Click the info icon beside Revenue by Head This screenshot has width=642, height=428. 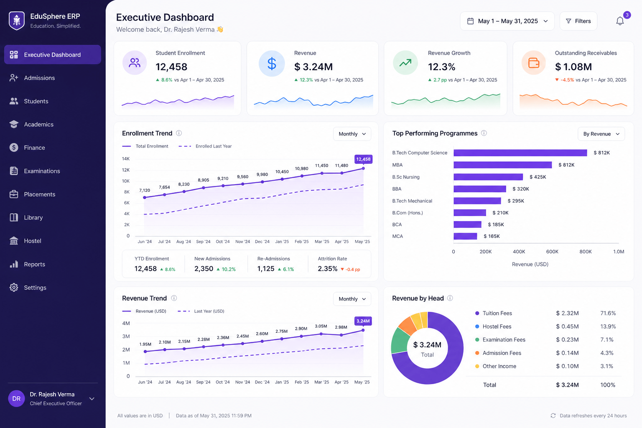click(x=450, y=298)
